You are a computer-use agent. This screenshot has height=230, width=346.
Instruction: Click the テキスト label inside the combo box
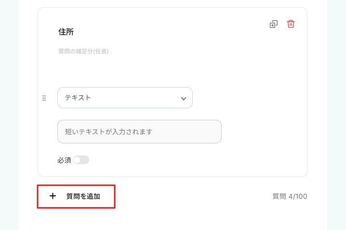[78, 98]
